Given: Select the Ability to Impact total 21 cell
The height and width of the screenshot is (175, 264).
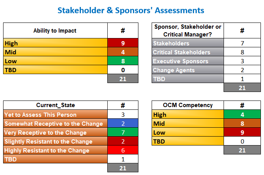Looking at the screenshot, I should 123,78.
